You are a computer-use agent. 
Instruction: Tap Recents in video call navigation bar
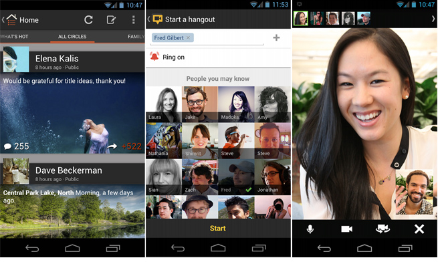point(405,248)
